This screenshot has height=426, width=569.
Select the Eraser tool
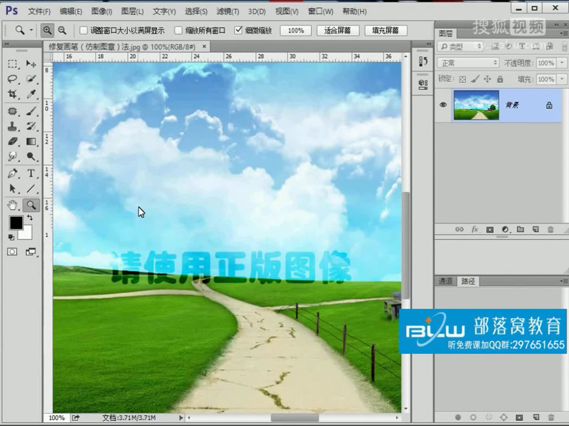[x=12, y=141]
